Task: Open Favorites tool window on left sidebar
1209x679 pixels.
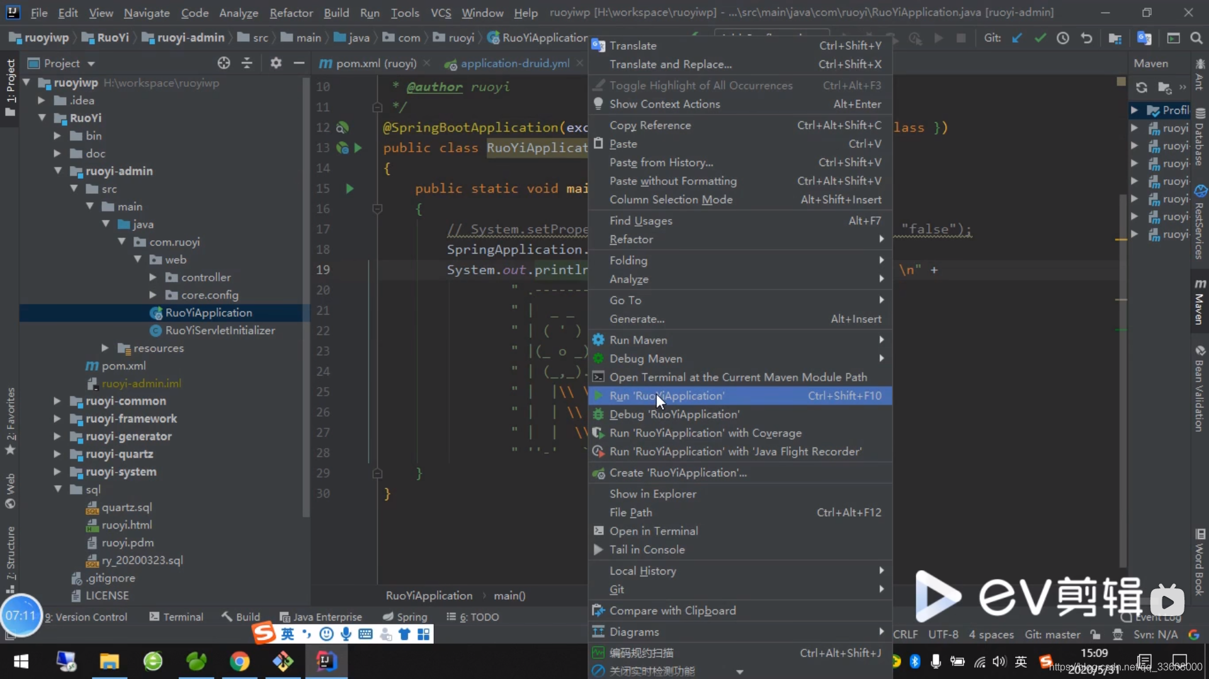Action: coord(11,420)
